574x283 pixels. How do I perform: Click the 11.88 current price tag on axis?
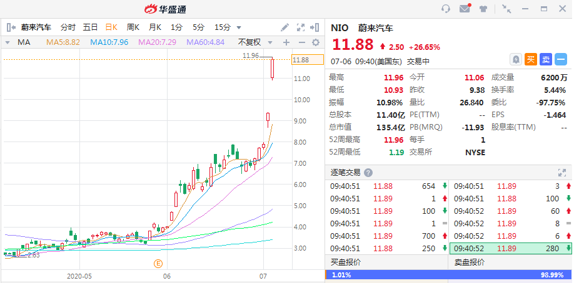pyautogui.click(x=308, y=59)
